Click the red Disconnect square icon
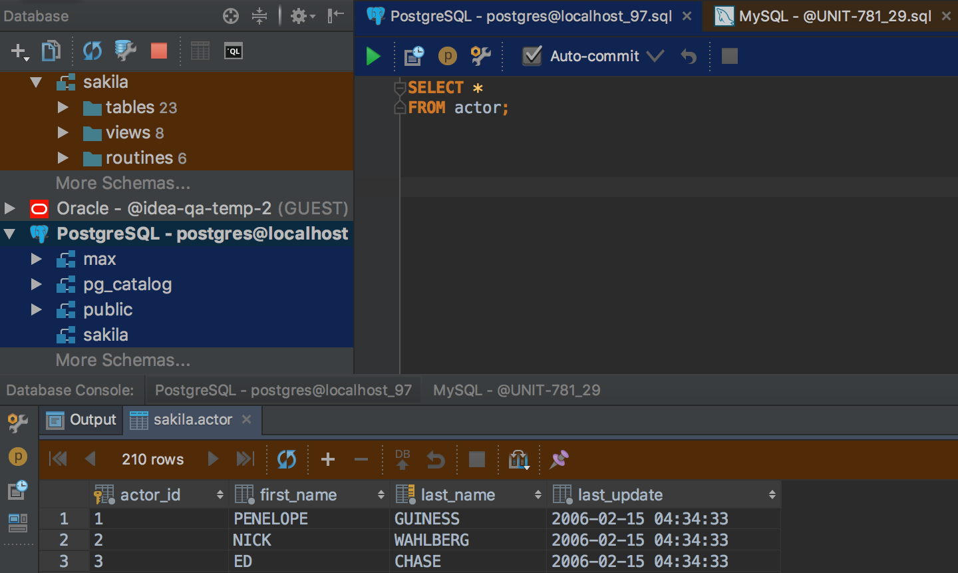Screen dimensions: 958x573 [159, 51]
